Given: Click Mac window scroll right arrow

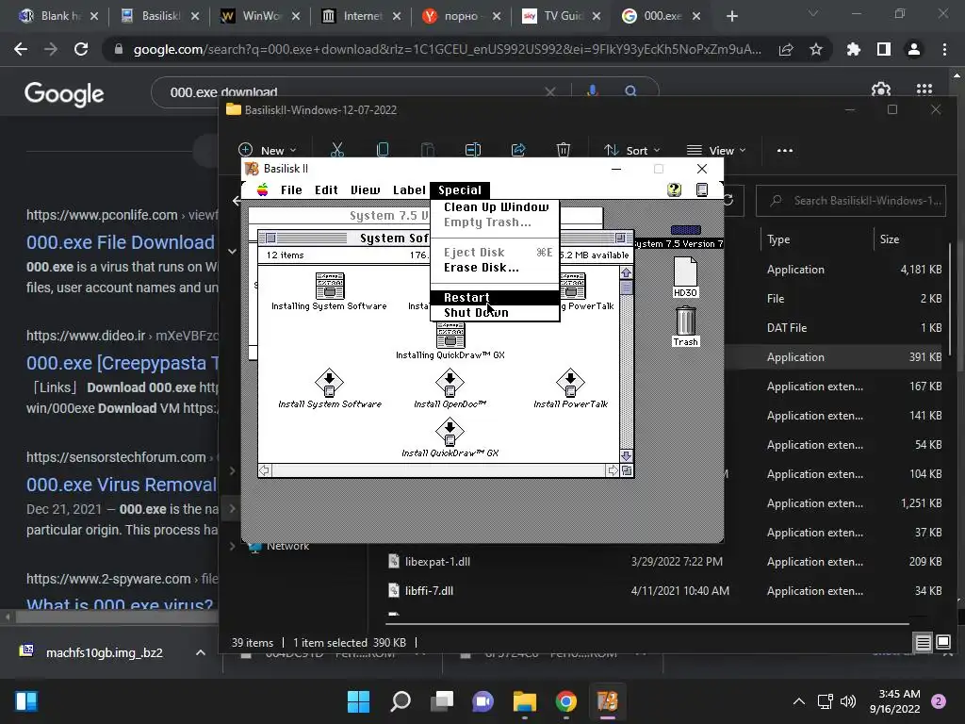Looking at the screenshot, I should (613, 471).
